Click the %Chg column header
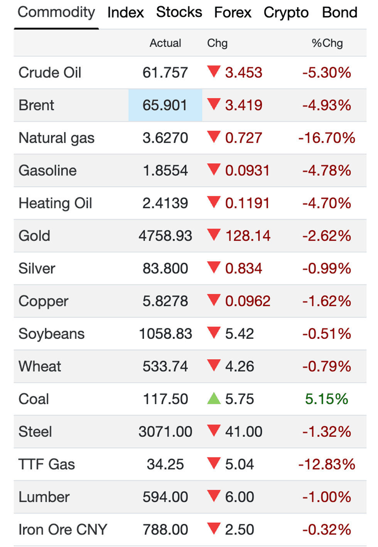 [327, 43]
